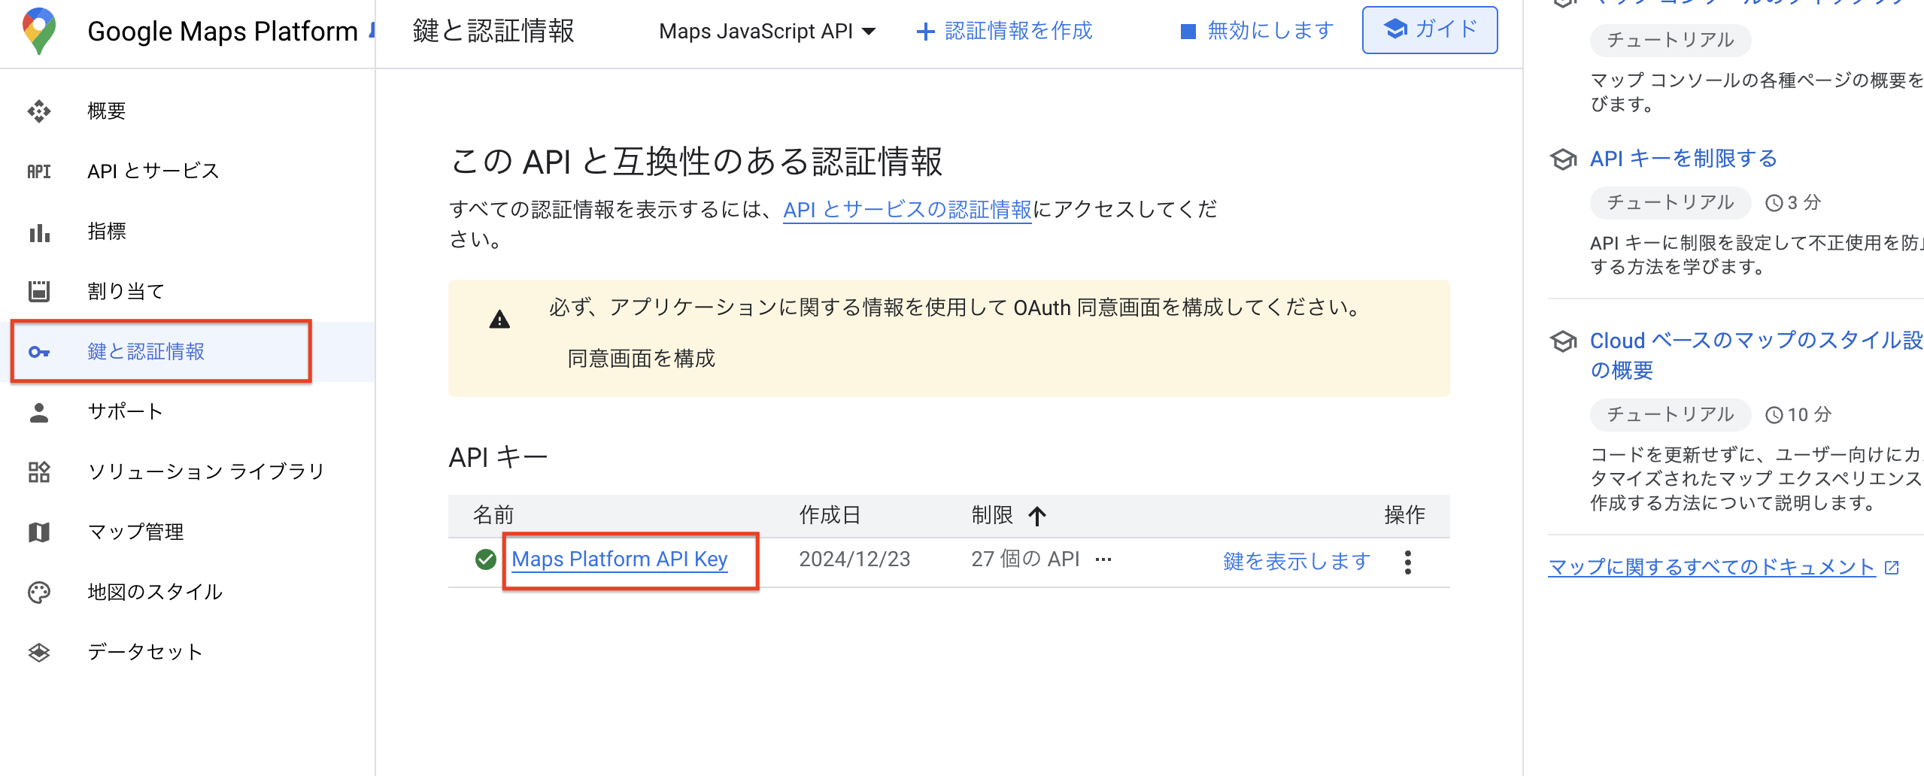Select the 概要 icon in the sidebar
1924x776 pixels.
click(x=39, y=111)
